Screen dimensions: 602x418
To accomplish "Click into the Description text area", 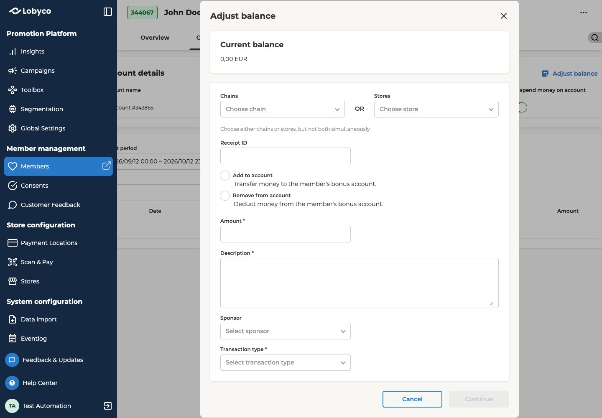I will tap(360, 283).
